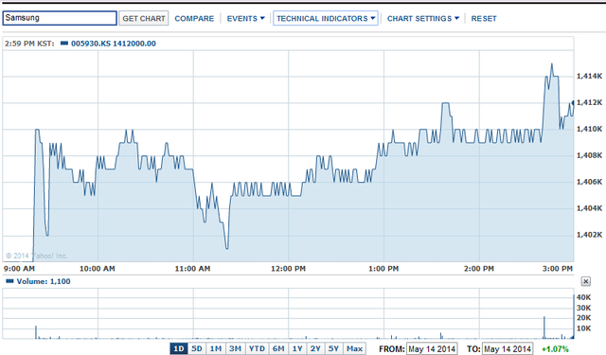Click the 12:00 PM time axis label
Image resolution: width=606 pixels, height=355 pixels.
(x=288, y=269)
